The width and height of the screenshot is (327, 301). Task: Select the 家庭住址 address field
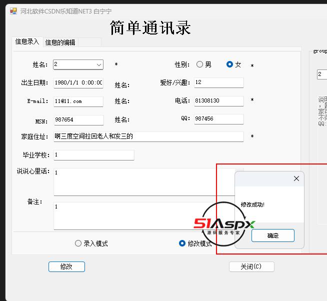point(148,136)
